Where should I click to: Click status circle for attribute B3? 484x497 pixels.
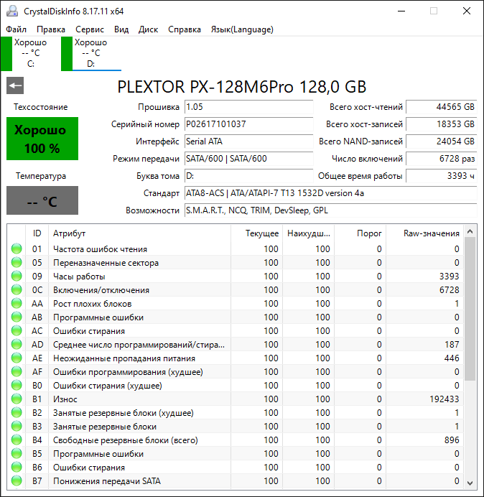(17, 426)
